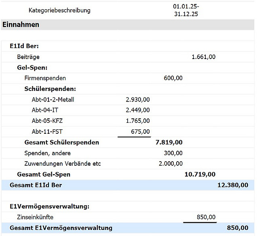Select the Einnahmen section heading
This screenshot has width=257, height=236.
[x=21, y=25]
